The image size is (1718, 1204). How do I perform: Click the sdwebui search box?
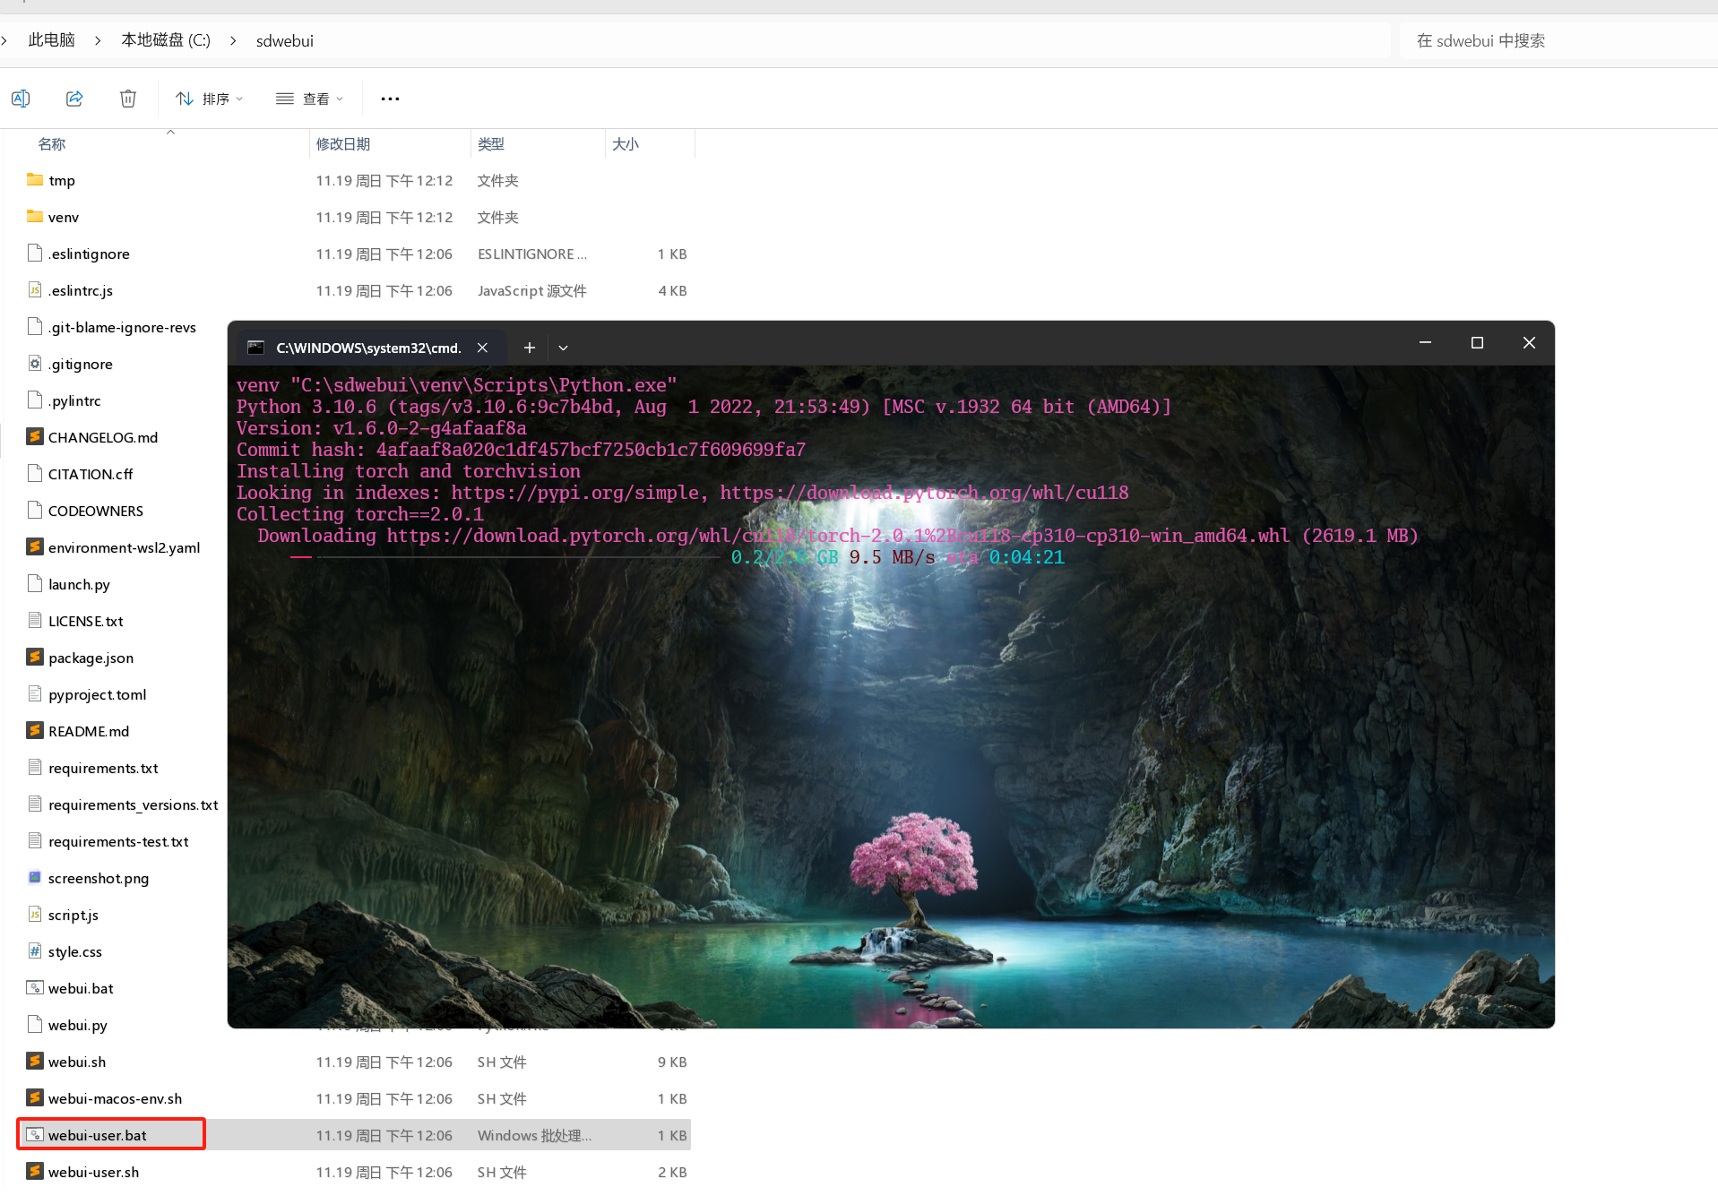pos(1555,40)
